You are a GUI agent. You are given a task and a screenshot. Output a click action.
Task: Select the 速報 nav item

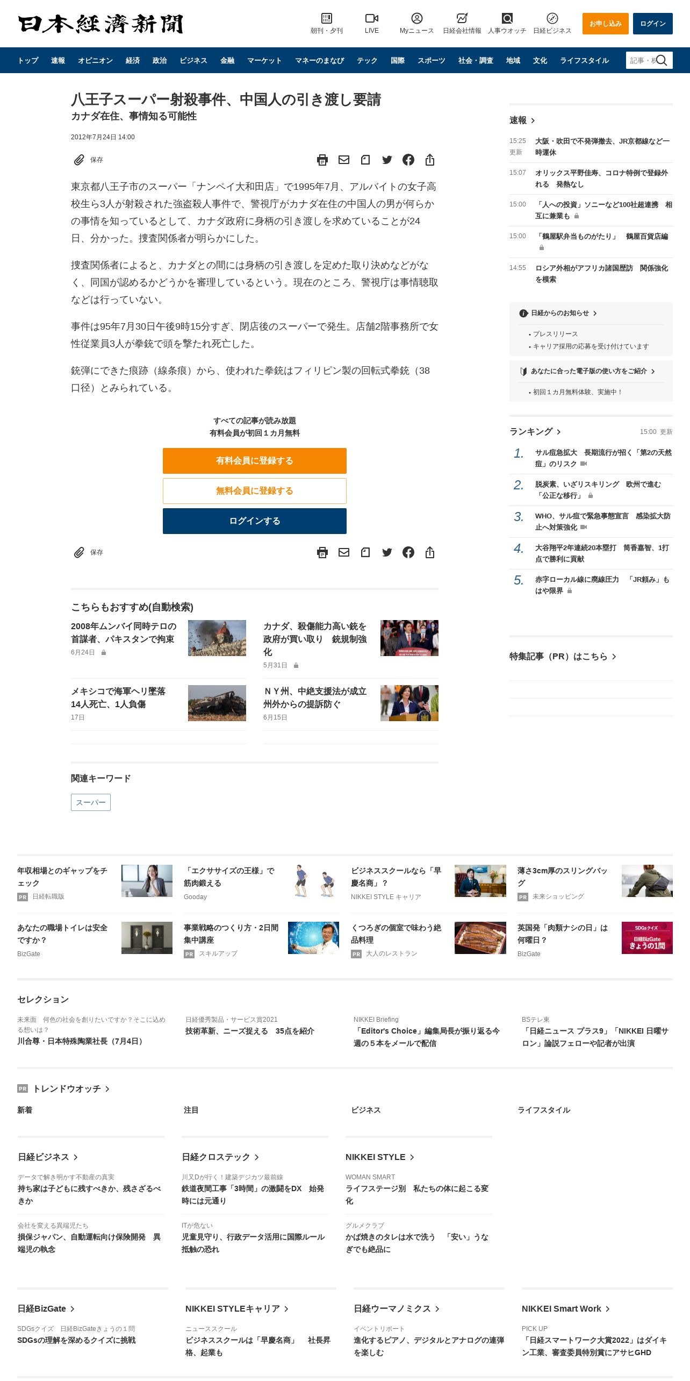click(x=58, y=60)
